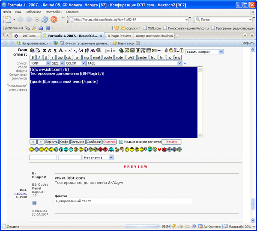This screenshot has height=231, width=257.
Task: Click the Вернуть button
Action: pos(51,142)
